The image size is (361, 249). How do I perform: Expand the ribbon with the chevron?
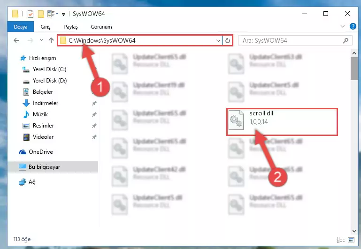343,26
